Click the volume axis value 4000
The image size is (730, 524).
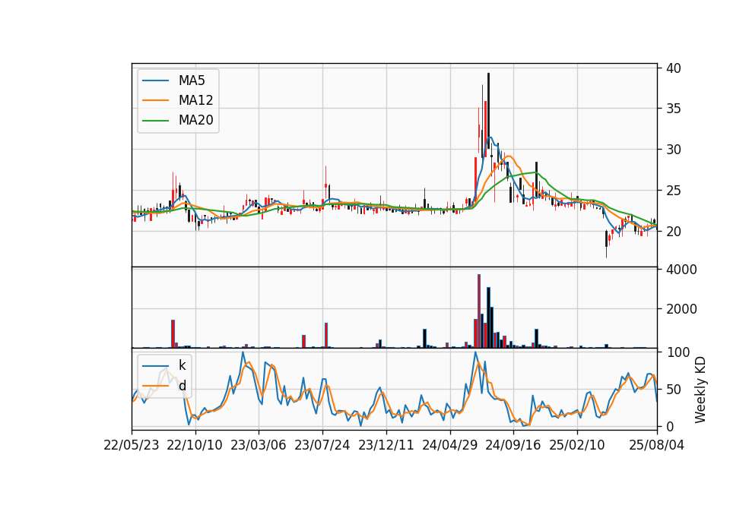point(681,270)
